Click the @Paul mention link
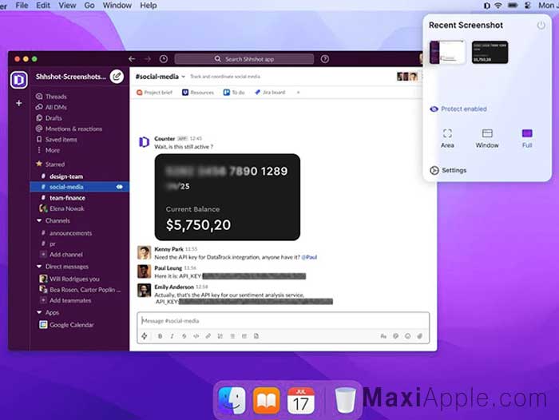The image size is (559, 420). click(x=309, y=257)
